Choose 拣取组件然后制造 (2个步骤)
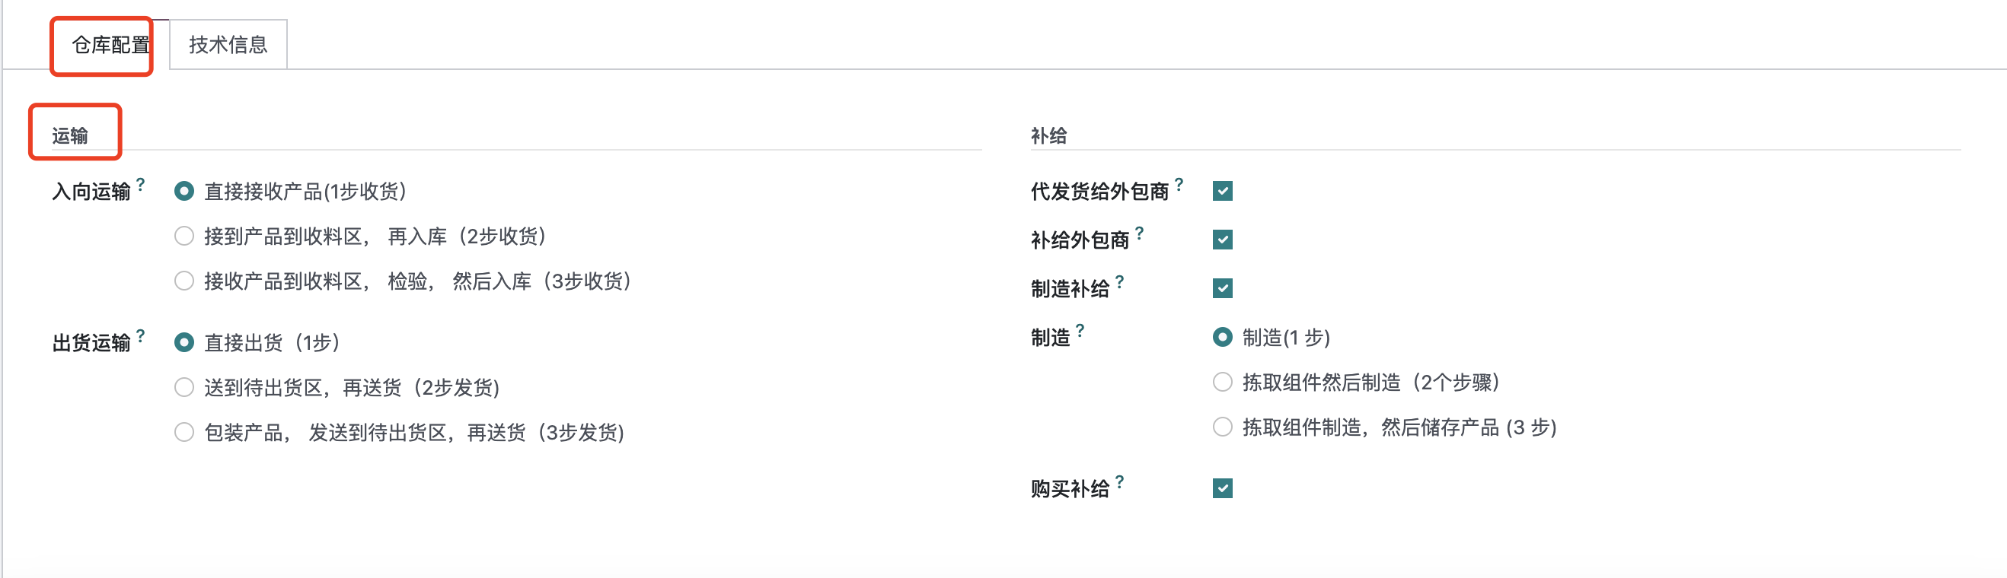The height and width of the screenshot is (578, 2007). tap(1223, 382)
